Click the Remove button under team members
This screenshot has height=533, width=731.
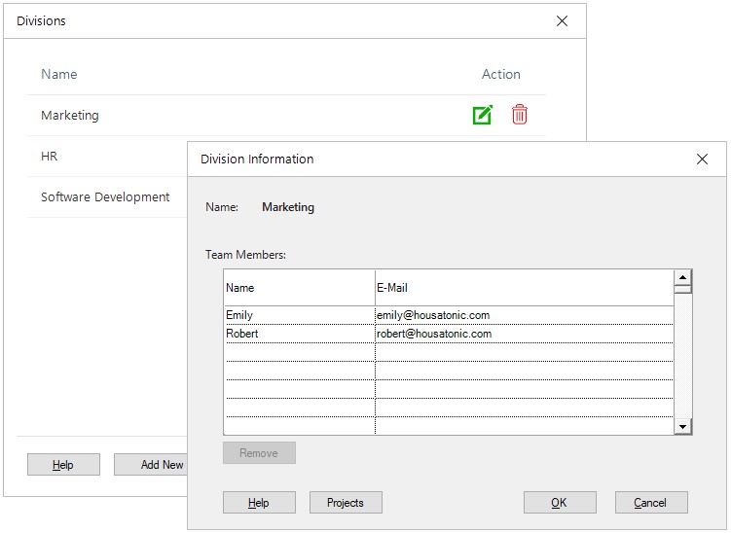[x=259, y=453]
